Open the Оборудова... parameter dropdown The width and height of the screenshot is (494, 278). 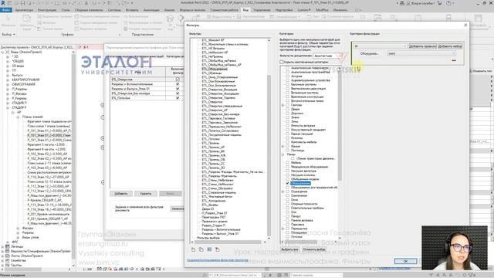pos(371,53)
